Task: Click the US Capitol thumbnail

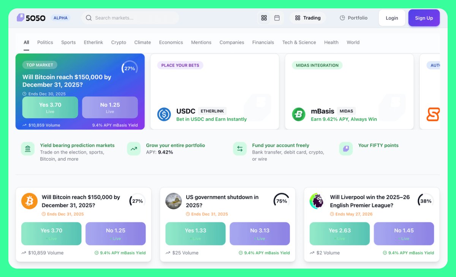Action: [x=174, y=201]
